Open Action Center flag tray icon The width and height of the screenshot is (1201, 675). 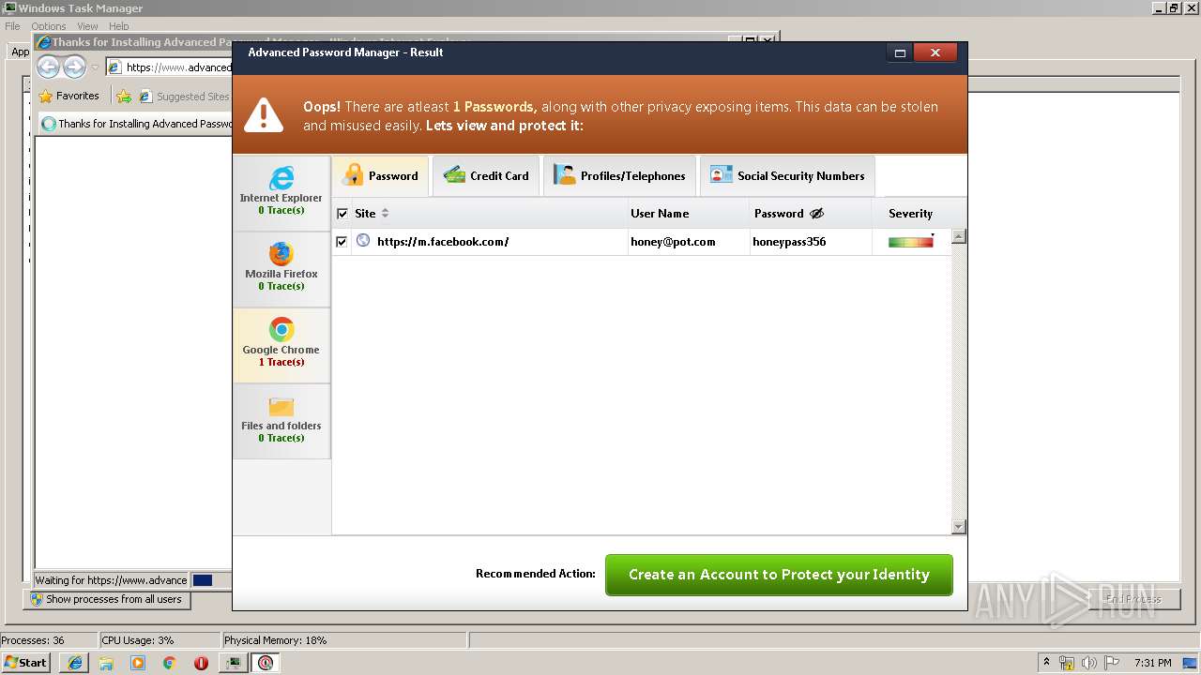tap(1110, 663)
